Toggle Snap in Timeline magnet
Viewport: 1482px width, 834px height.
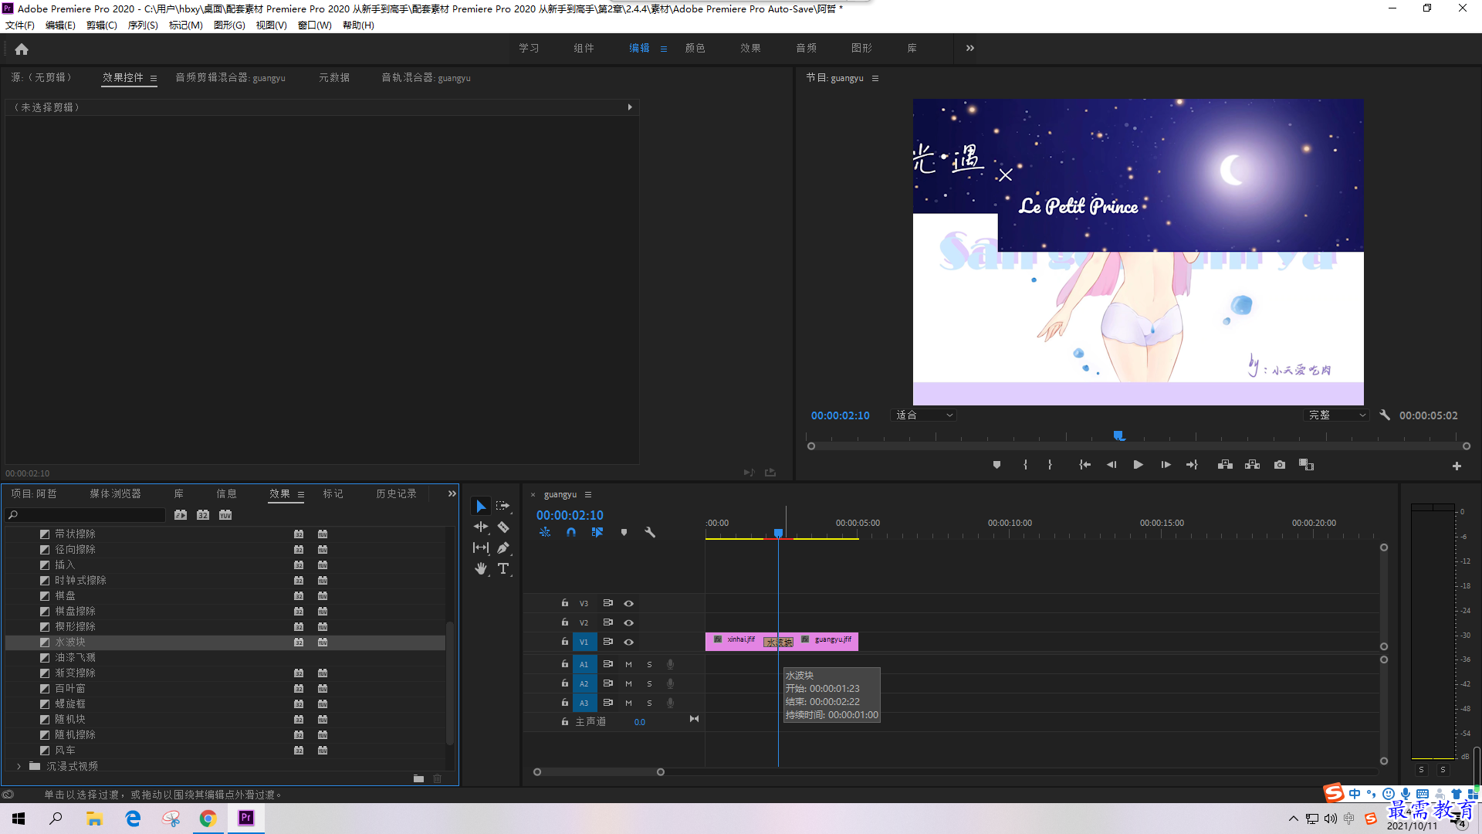pyautogui.click(x=571, y=532)
